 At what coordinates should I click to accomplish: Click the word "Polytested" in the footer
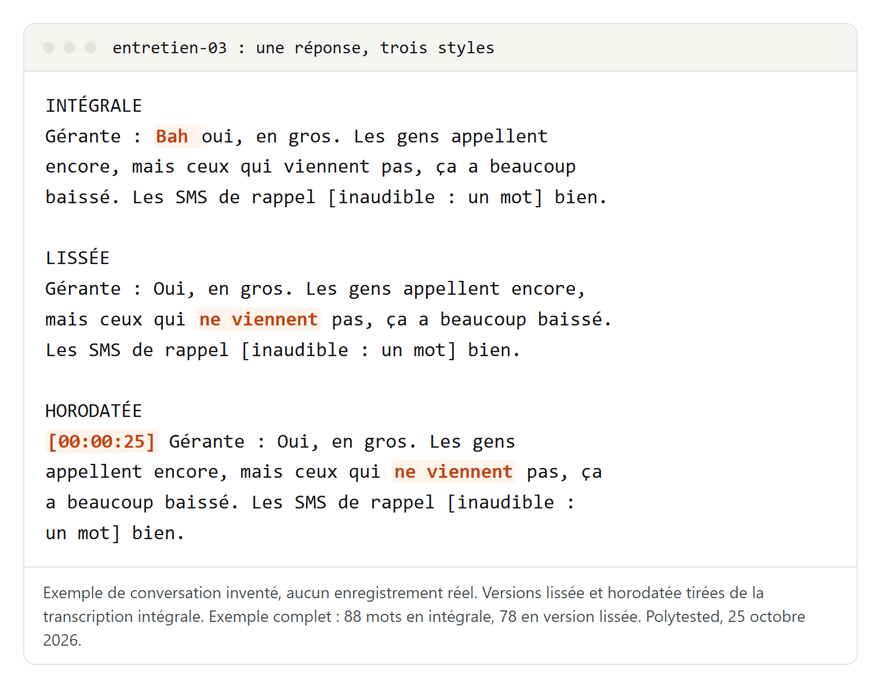click(683, 616)
